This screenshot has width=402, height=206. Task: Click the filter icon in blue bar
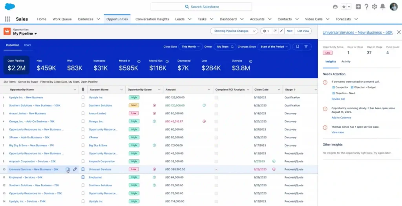[x=306, y=46]
